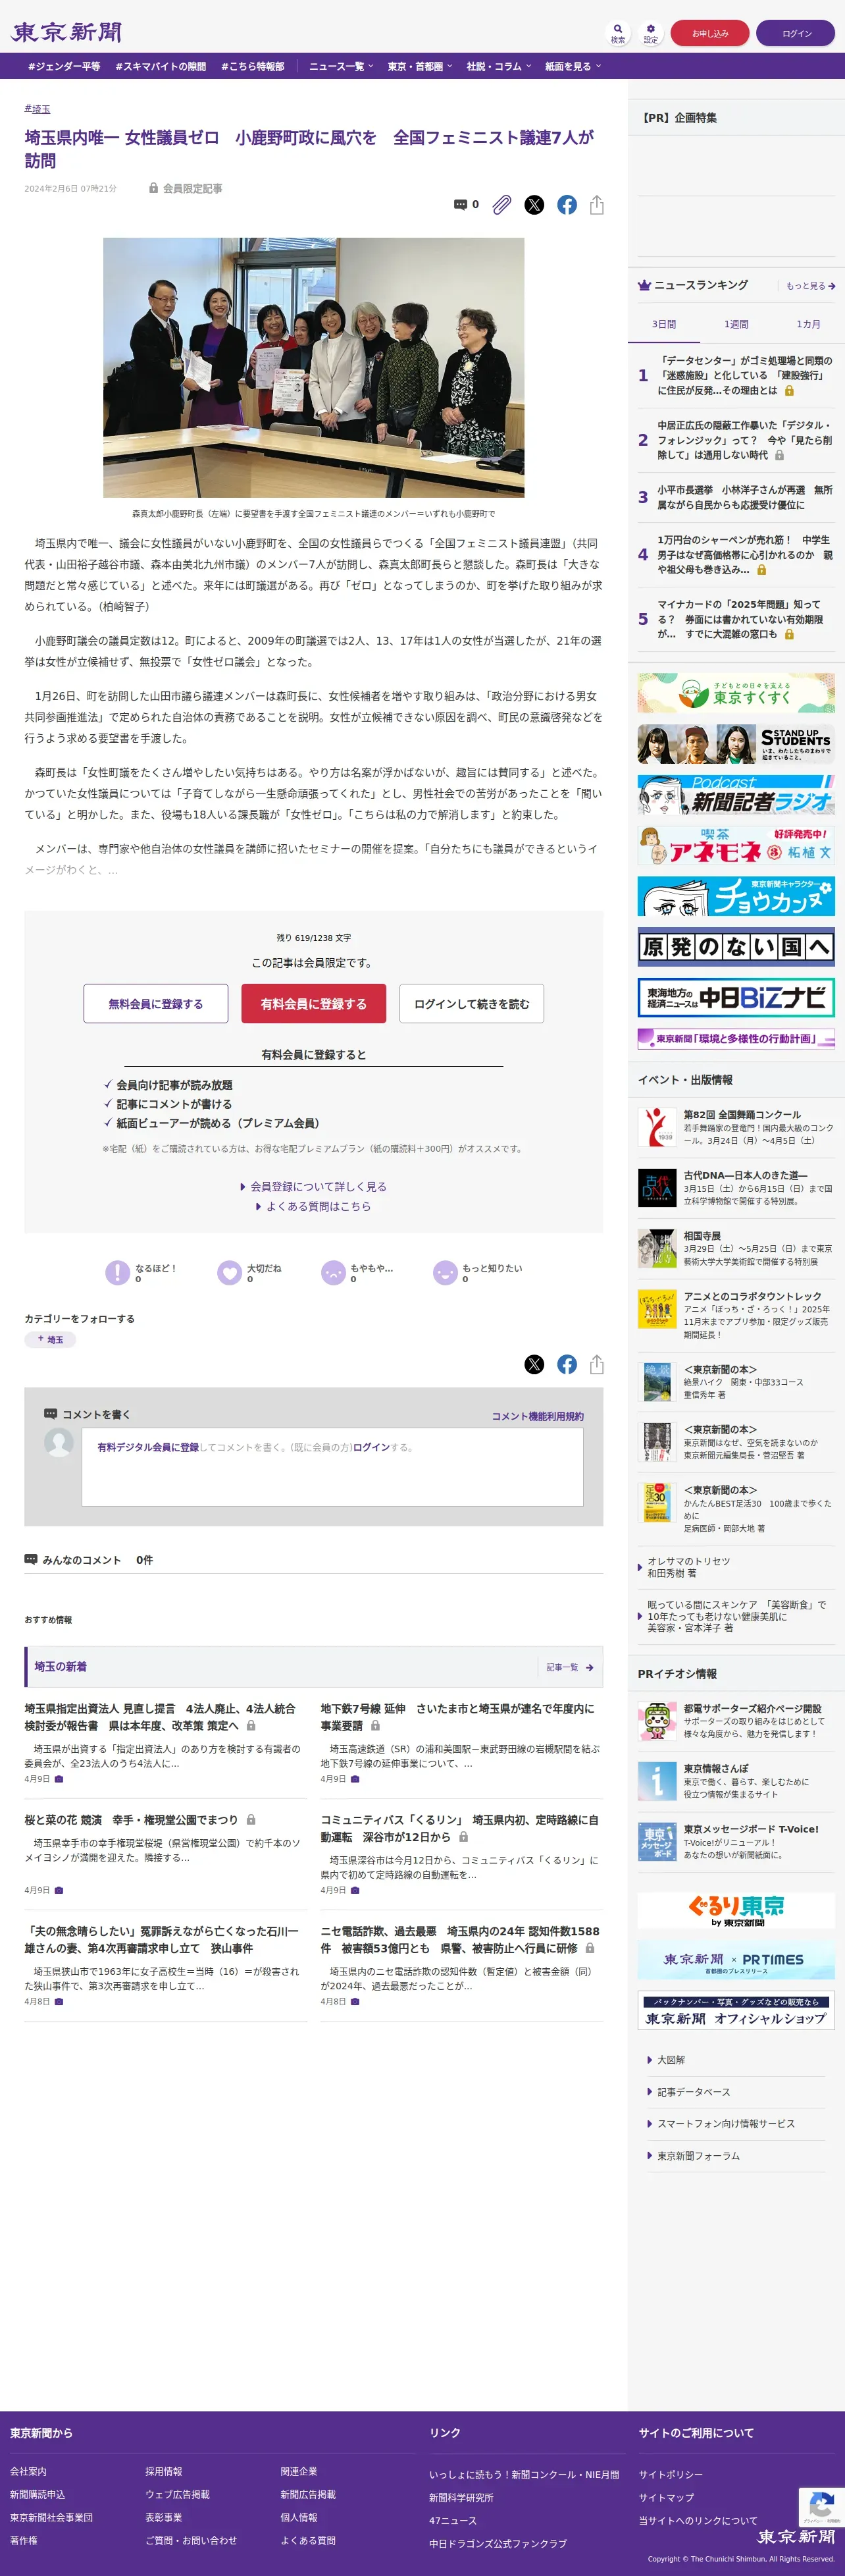Click the ranking もっと見る link
845x2576 pixels.
click(810, 286)
